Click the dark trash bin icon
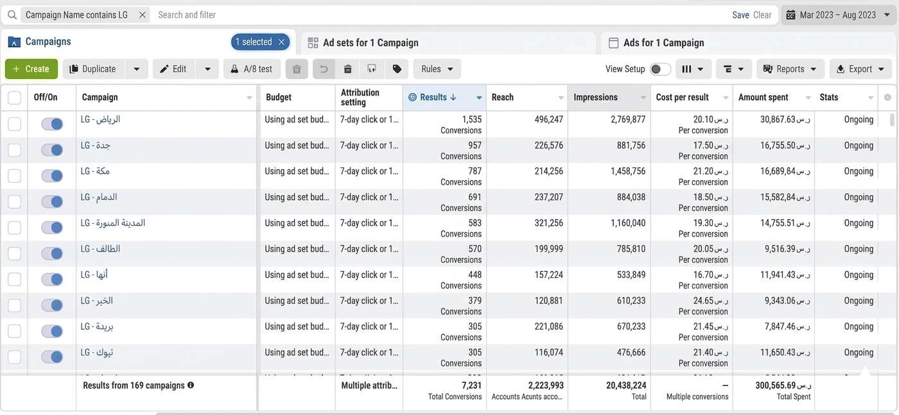Image resolution: width=899 pixels, height=415 pixels. click(347, 69)
